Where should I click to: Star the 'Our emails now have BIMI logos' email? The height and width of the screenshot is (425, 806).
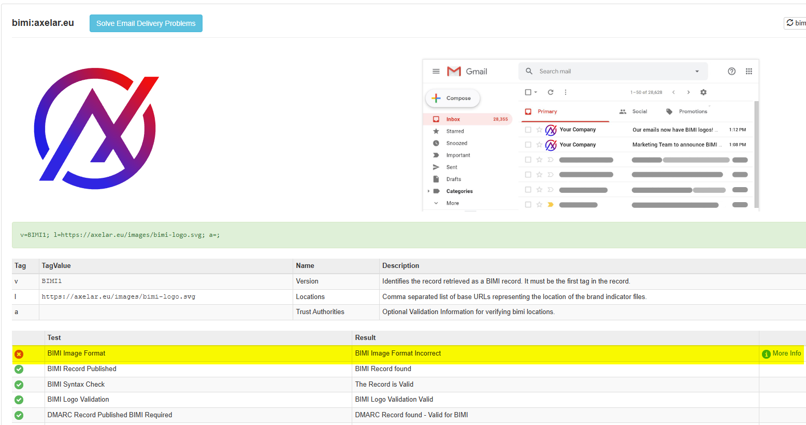click(539, 130)
